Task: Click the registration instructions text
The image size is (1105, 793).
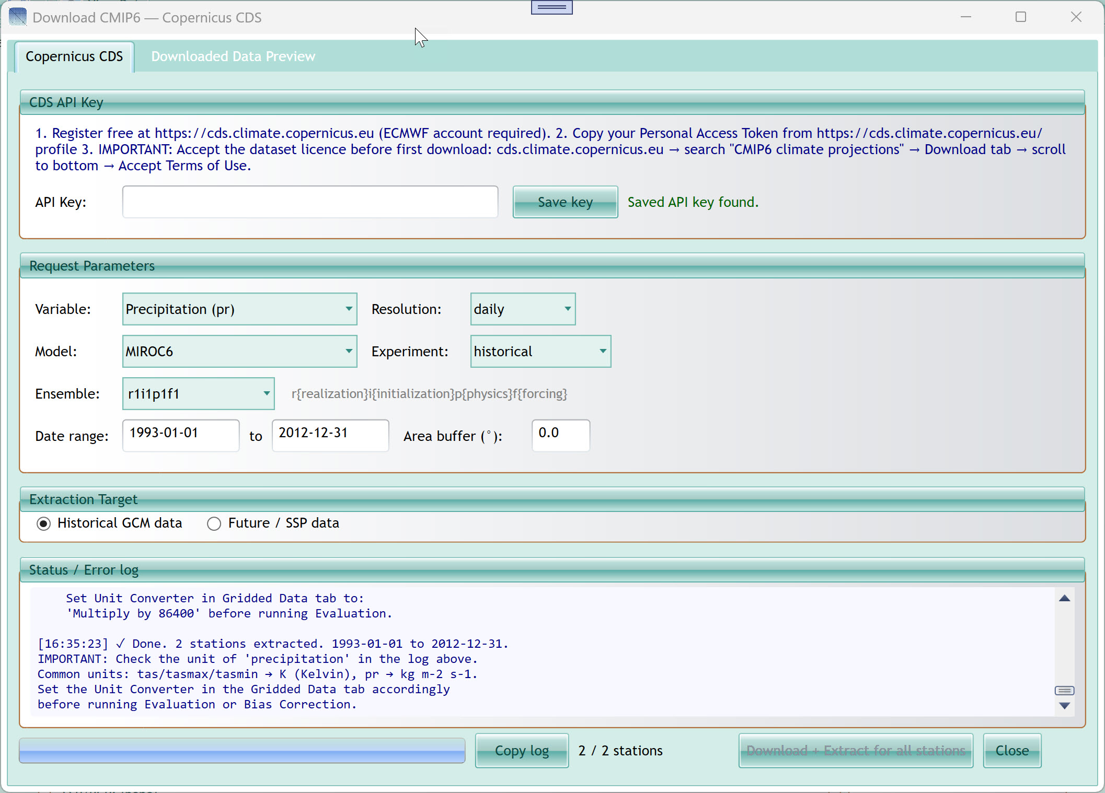Action: (x=550, y=149)
